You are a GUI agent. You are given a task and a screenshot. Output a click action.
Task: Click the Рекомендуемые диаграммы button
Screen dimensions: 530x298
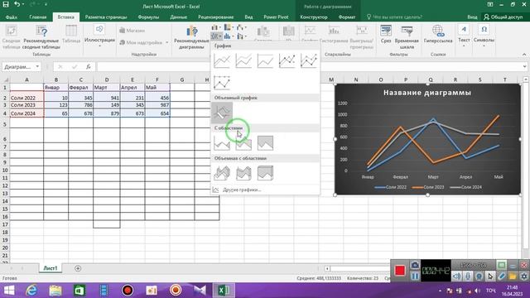pos(191,37)
